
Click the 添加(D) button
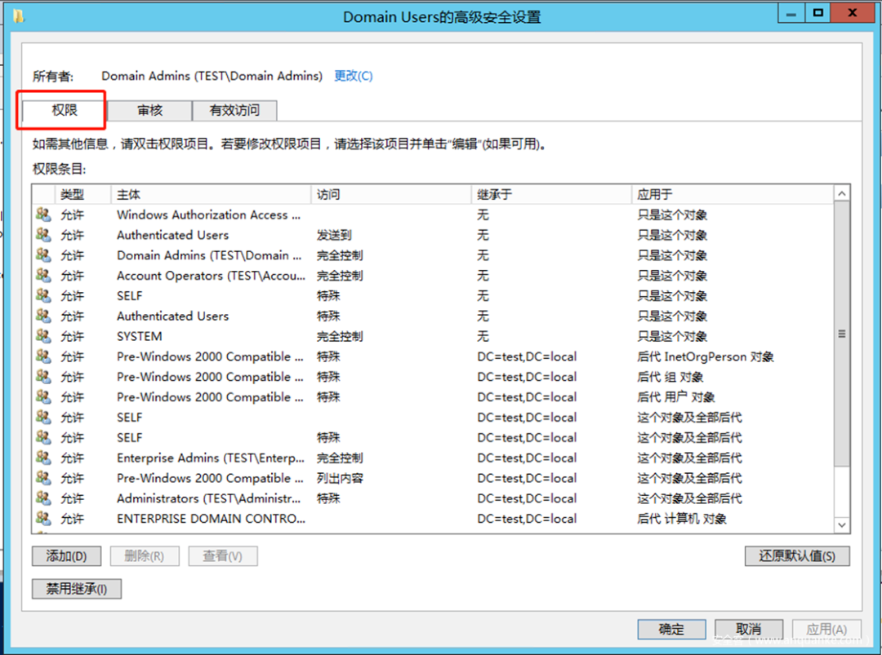click(x=66, y=555)
